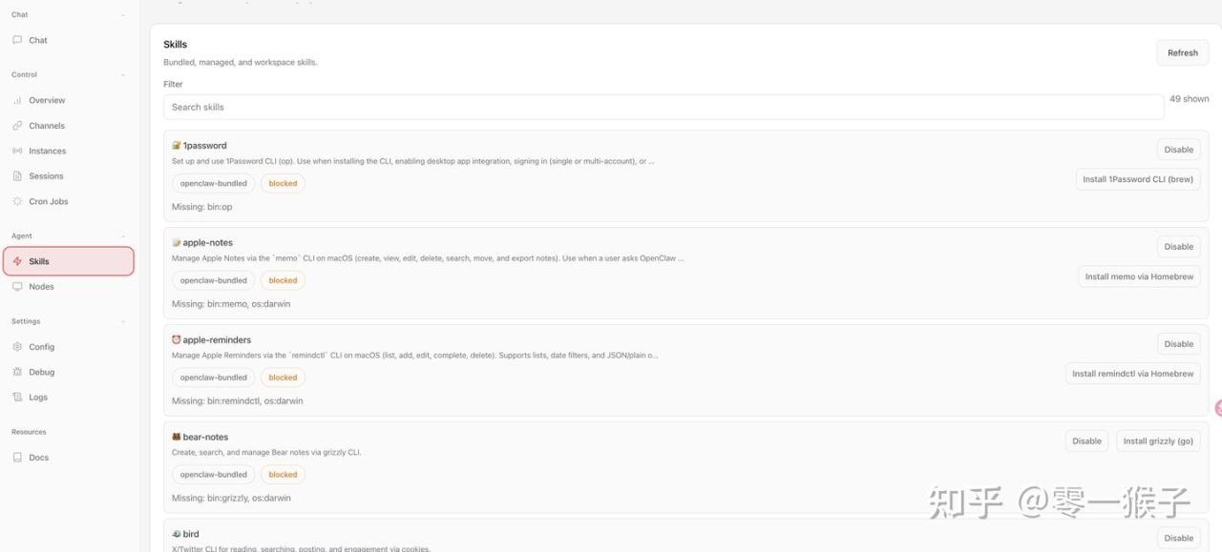
Task: Click the Cron Jobs spinner icon
Action: (17, 201)
